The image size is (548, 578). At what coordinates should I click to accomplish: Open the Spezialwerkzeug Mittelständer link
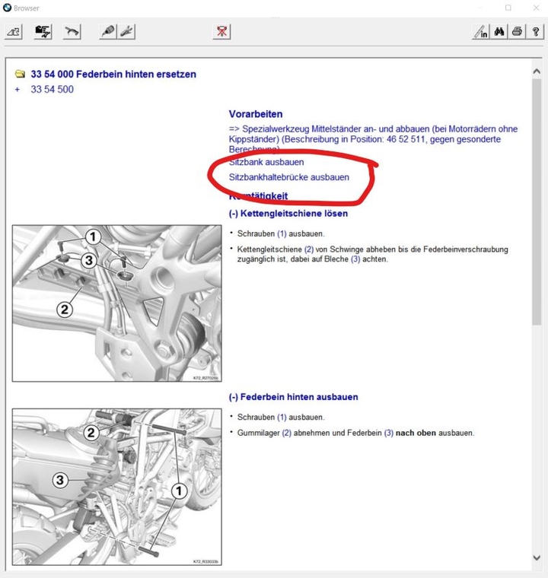373,139
